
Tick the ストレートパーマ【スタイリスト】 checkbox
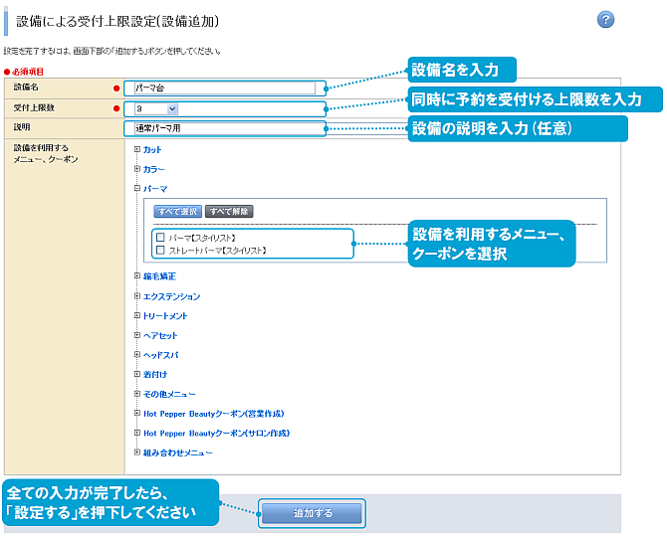coord(160,251)
